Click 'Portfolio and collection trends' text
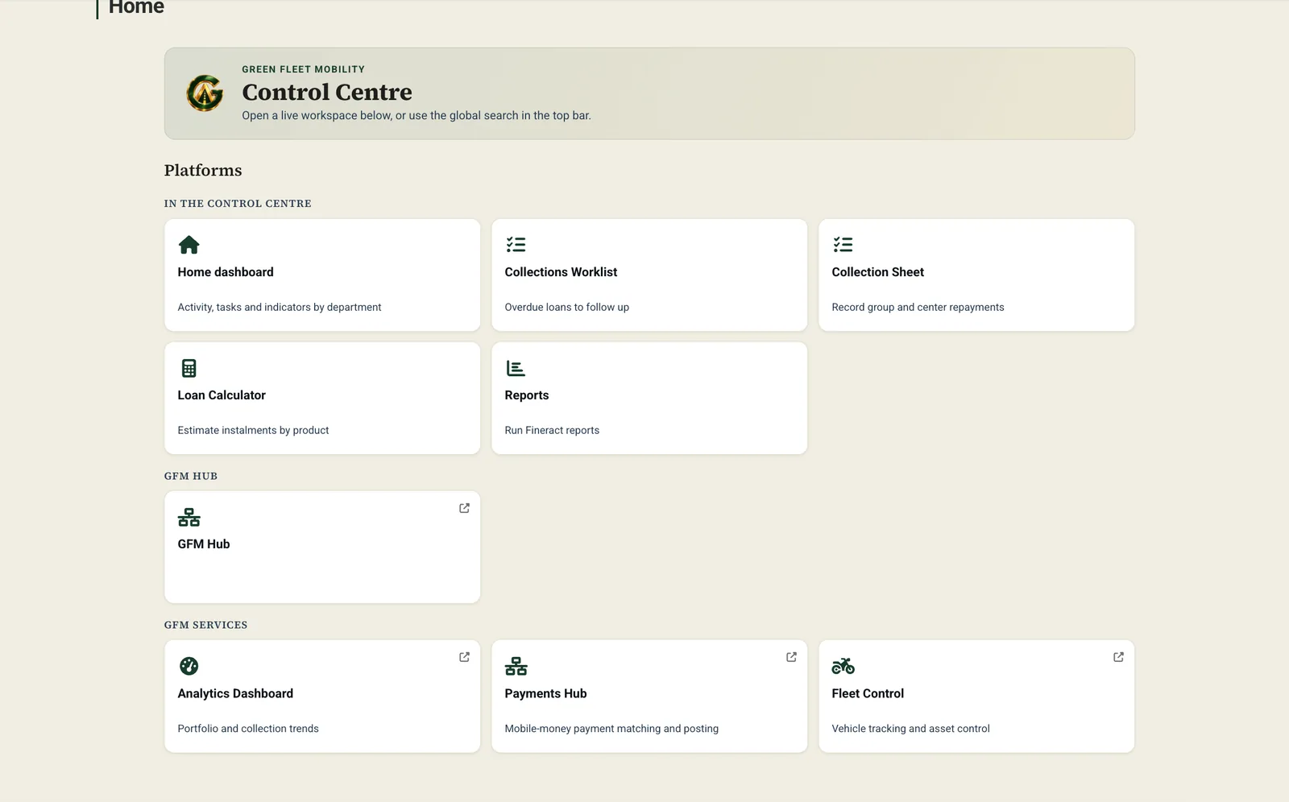This screenshot has height=802, width=1289. point(248,728)
